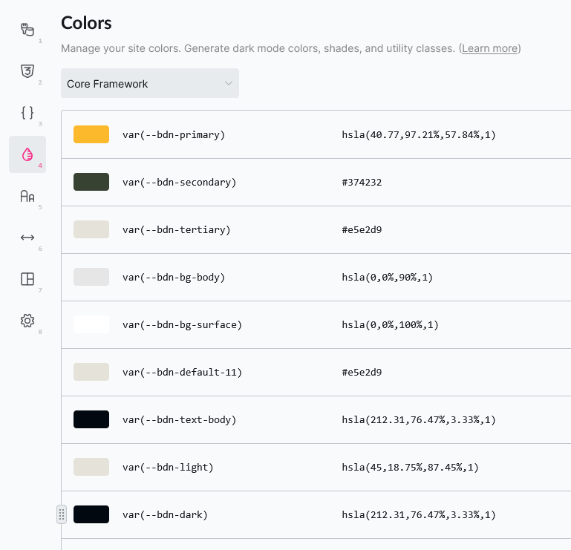Expand the Core Framework dropdown
This screenshot has width=571, height=550.
pyautogui.click(x=149, y=84)
